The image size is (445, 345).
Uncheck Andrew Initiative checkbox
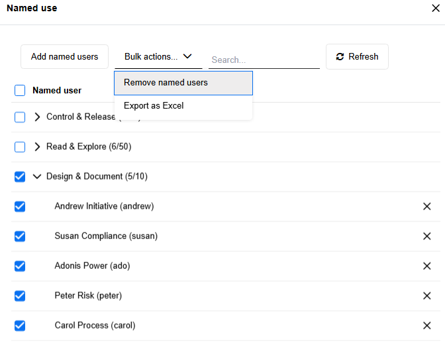click(20, 206)
